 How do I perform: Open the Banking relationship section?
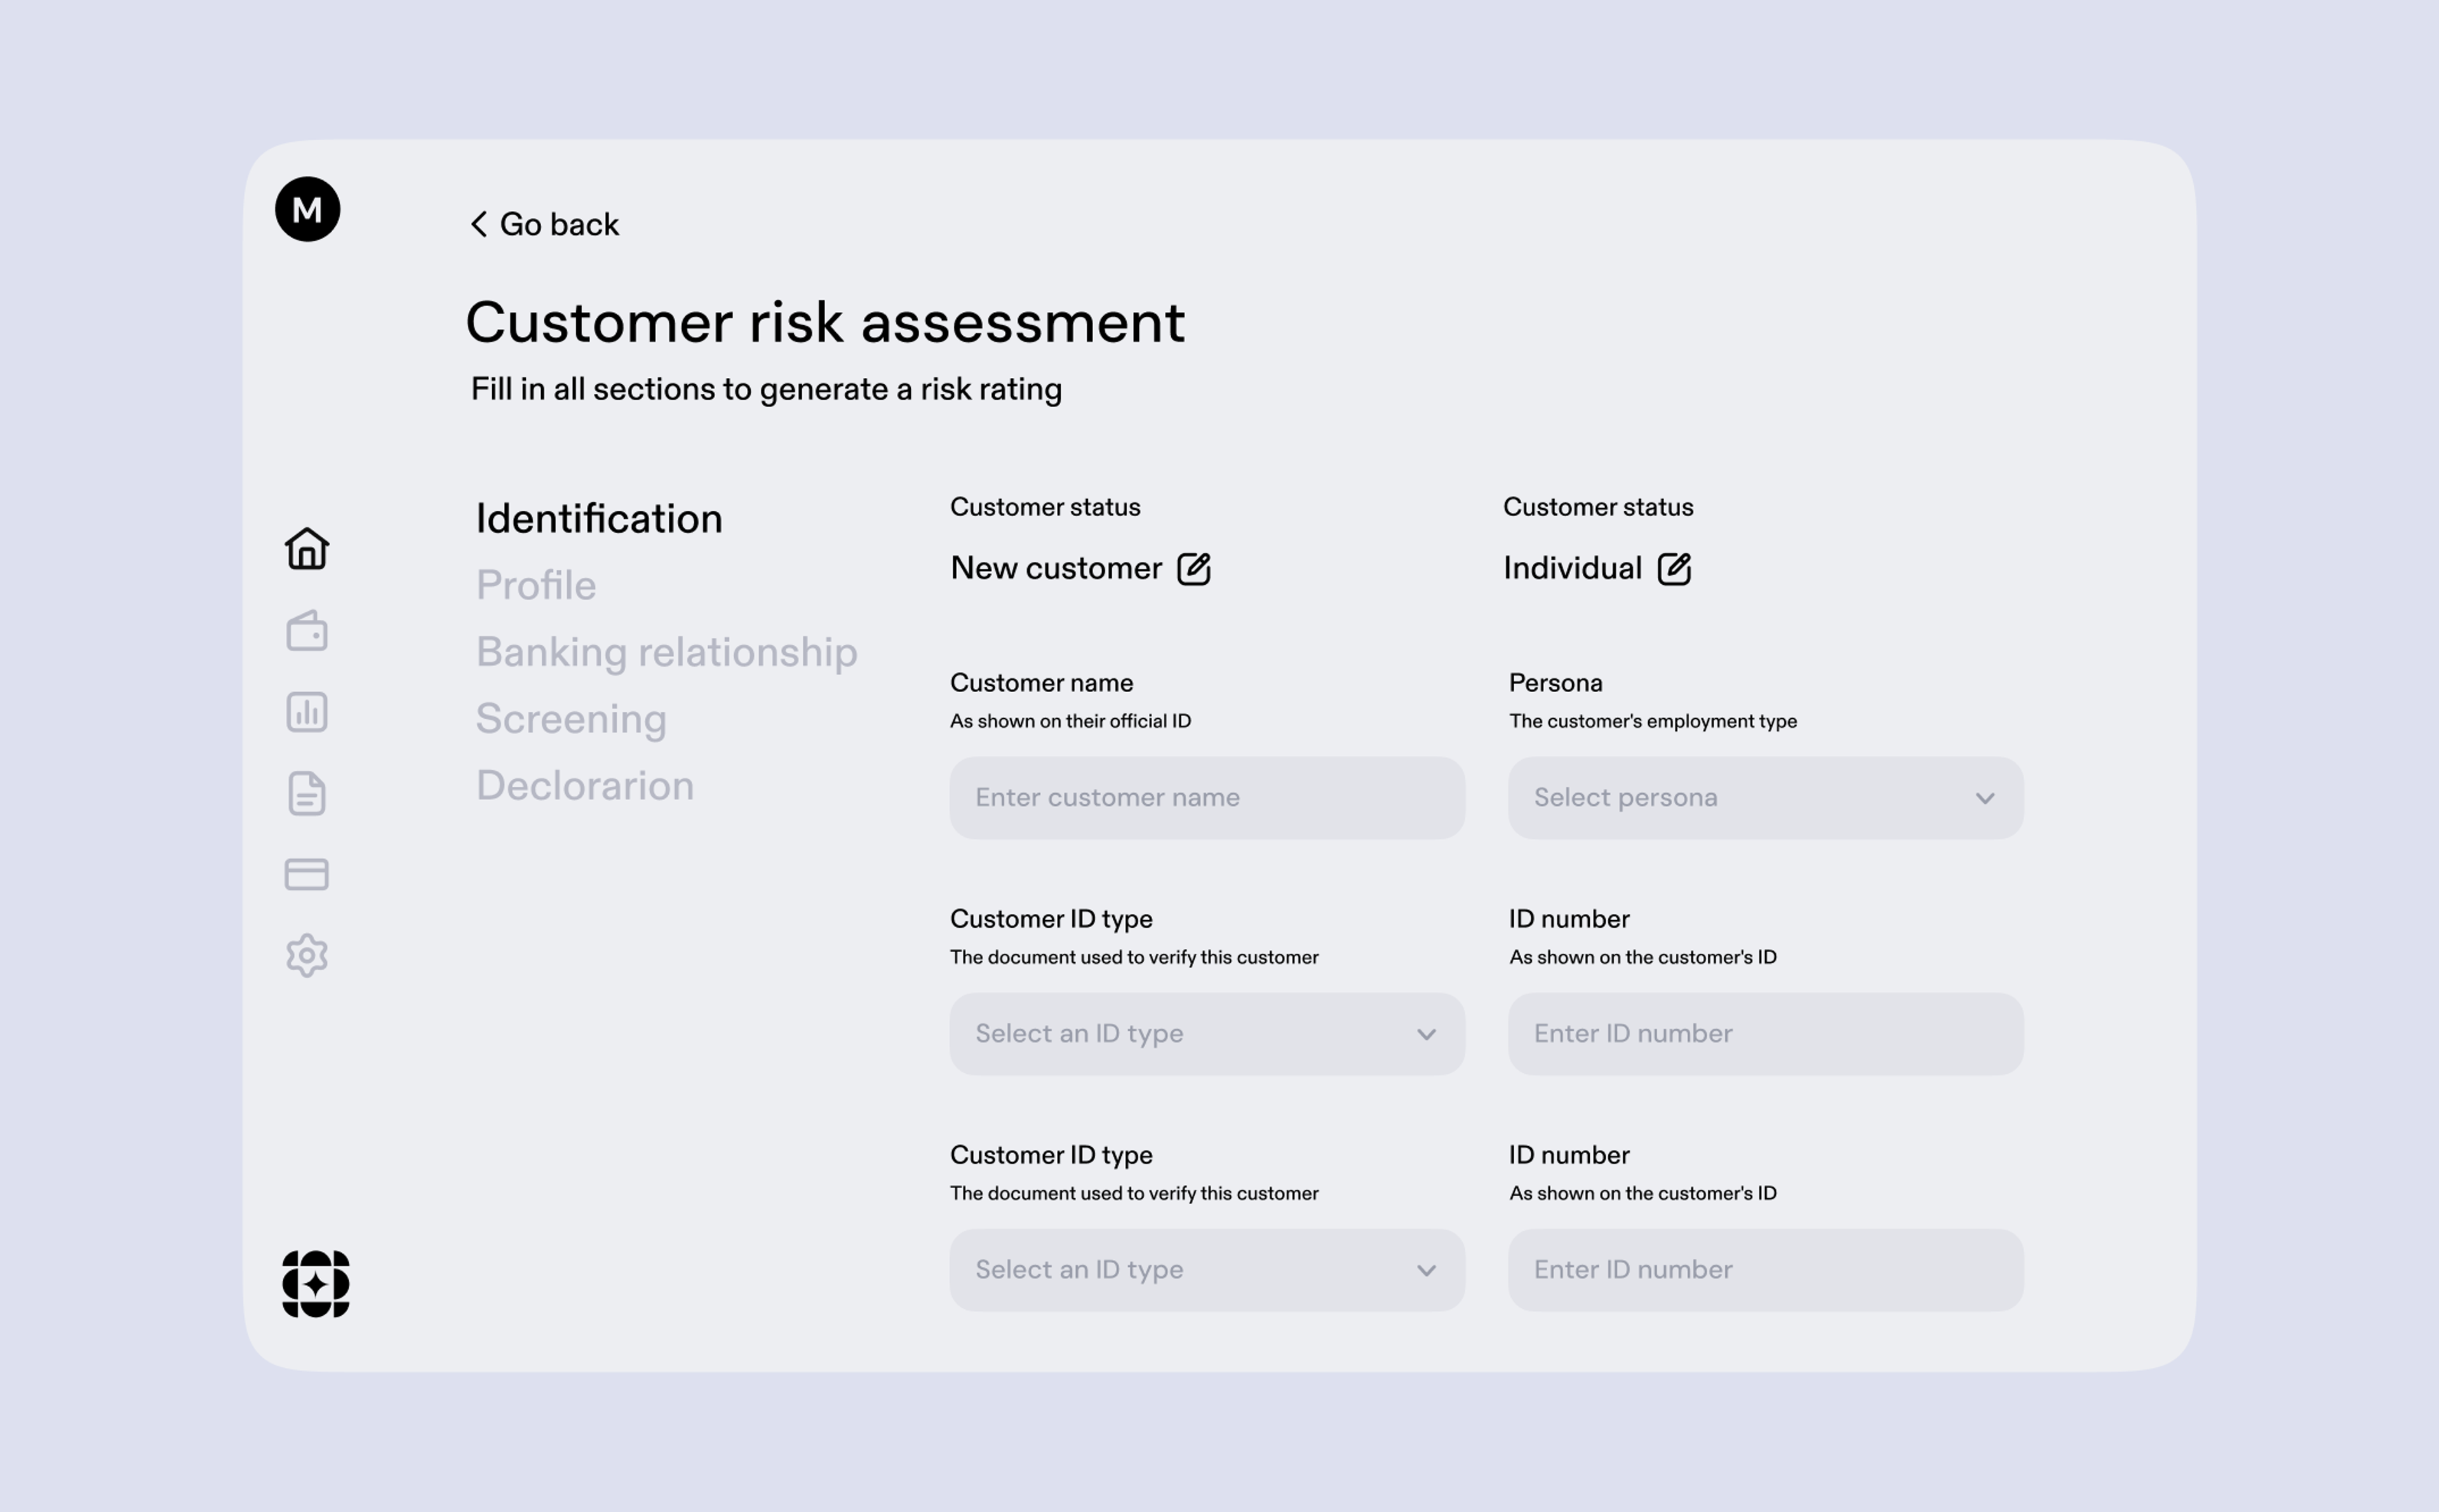(667, 652)
